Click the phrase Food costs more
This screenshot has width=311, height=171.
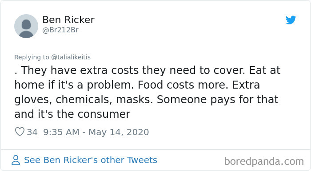(183, 85)
